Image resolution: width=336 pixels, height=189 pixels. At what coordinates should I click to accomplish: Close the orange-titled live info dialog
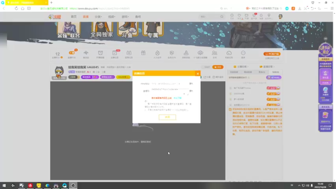click(197, 73)
